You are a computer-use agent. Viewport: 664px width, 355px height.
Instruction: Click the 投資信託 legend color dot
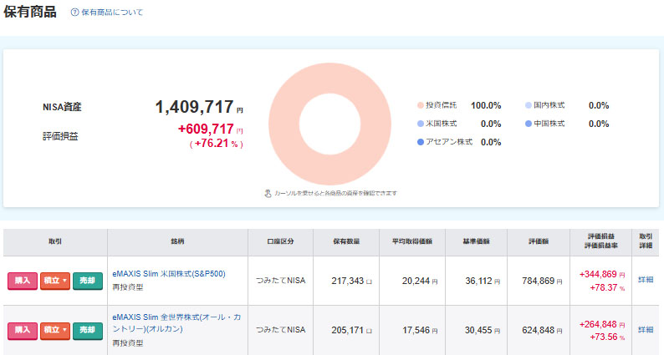tap(420, 105)
